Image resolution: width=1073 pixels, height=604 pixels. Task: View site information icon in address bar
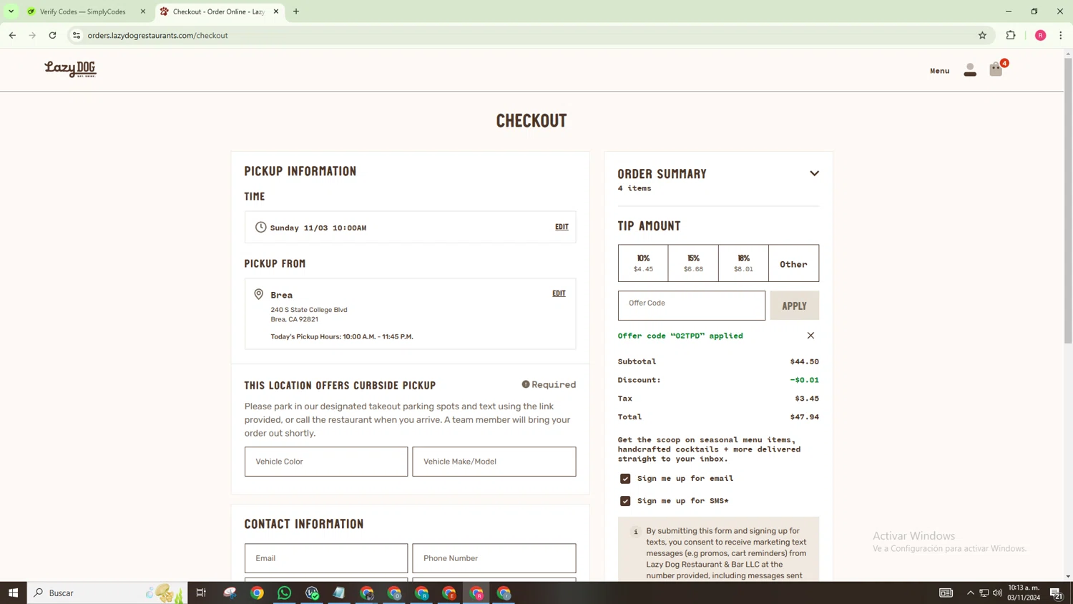pos(77,35)
